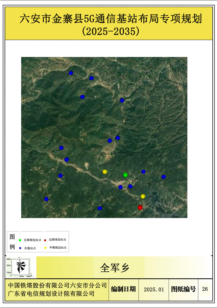Click the easternmost blue station dot on map
The height and width of the screenshot is (308, 217).
(164, 177)
